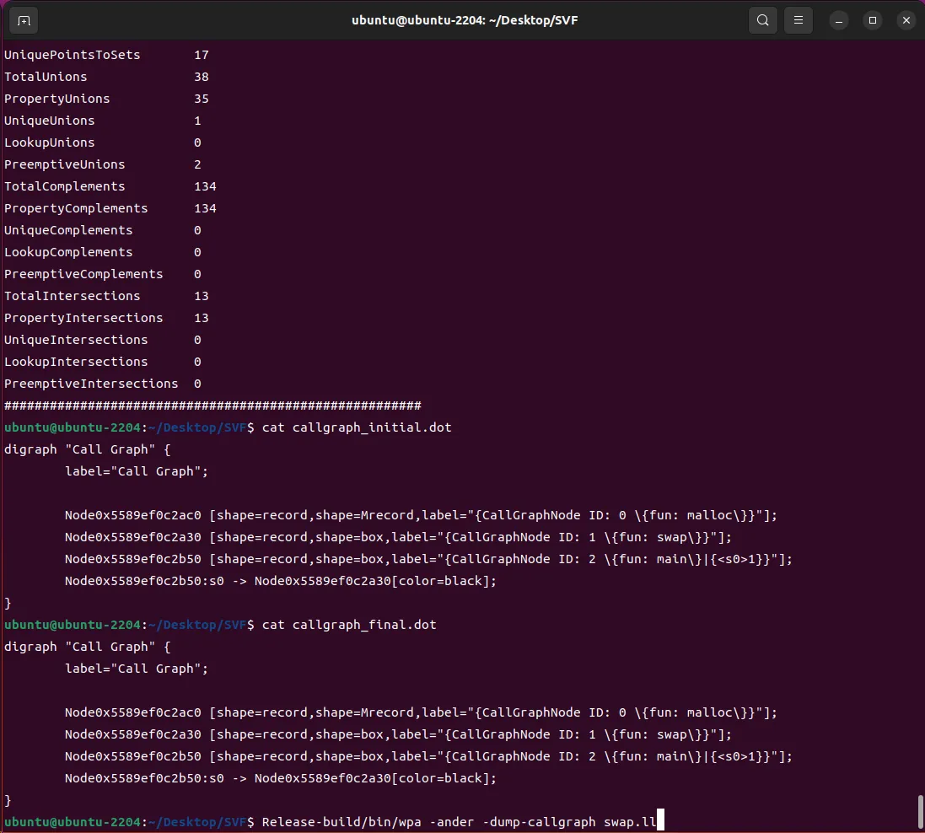Click the -dump-callgraph flag in the command
The width and height of the screenshot is (925, 833).
(x=539, y=822)
